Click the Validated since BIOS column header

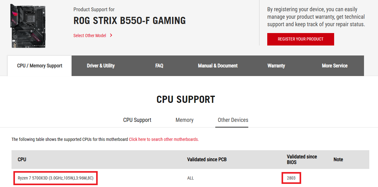(302, 160)
